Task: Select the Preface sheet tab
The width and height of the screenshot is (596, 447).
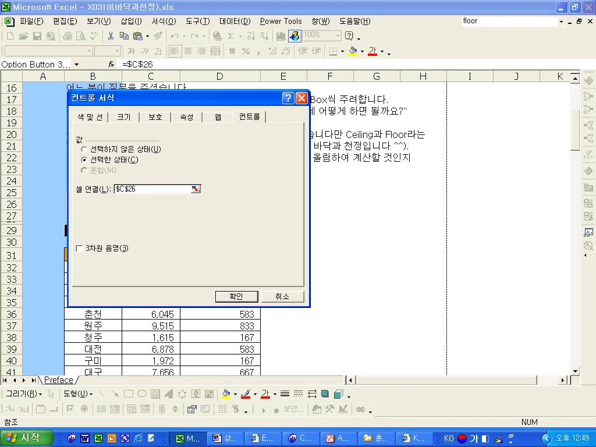Action: pos(59,380)
